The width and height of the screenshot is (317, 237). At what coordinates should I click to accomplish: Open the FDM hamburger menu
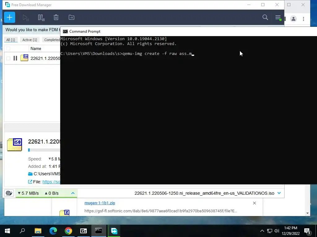[x=278, y=18]
